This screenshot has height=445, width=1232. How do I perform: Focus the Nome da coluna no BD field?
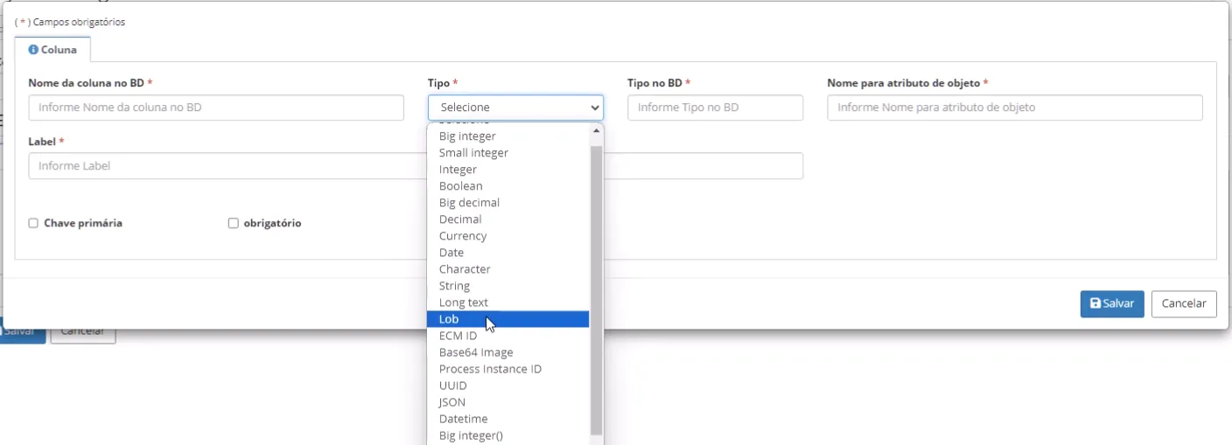tap(216, 108)
